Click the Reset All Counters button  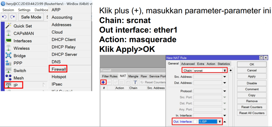(x=252, y=113)
